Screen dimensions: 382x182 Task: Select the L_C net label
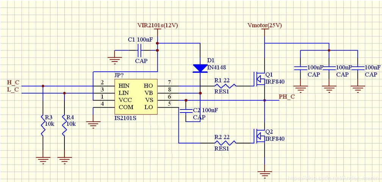[13, 89]
